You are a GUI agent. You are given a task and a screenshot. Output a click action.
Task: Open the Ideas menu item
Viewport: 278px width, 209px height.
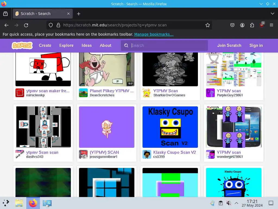coord(87,45)
